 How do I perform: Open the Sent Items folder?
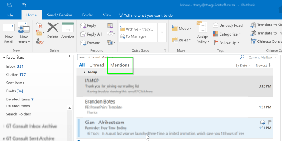click(15, 83)
